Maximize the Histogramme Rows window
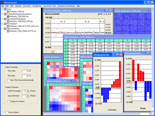The height and width of the screenshot is (116, 155). (148, 53)
